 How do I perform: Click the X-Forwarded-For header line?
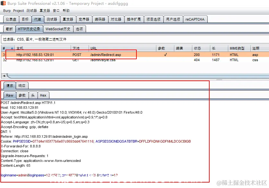(x=21, y=146)
